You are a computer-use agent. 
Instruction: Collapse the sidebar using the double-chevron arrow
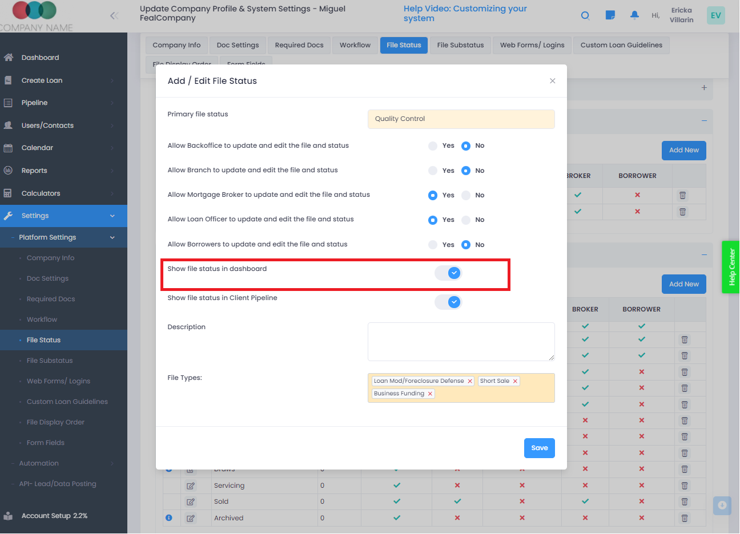pyautogui.click(x=114, y=16)
